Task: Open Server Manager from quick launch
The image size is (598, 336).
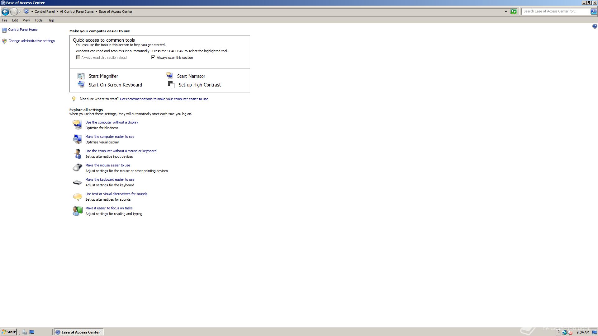Action: [x=25, y=332]
